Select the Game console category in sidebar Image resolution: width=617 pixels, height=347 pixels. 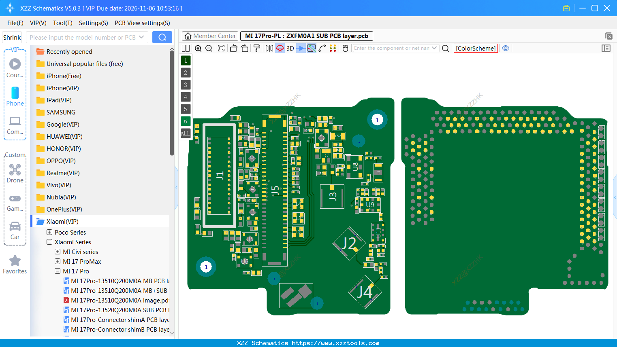(x=15, y=202)
